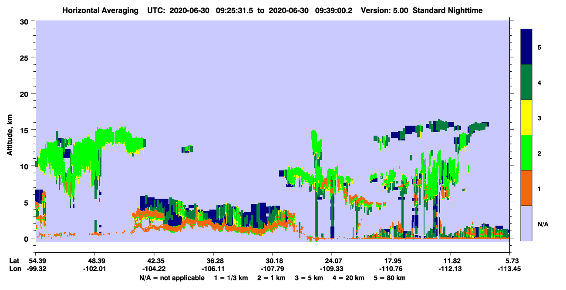
Task: Click the dark green color bar segment labeled 4
Action: 526,82
